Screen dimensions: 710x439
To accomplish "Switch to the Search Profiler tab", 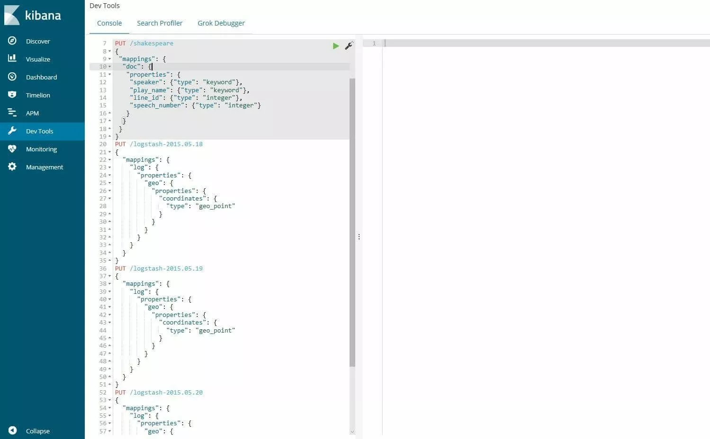I will point(159,23).
